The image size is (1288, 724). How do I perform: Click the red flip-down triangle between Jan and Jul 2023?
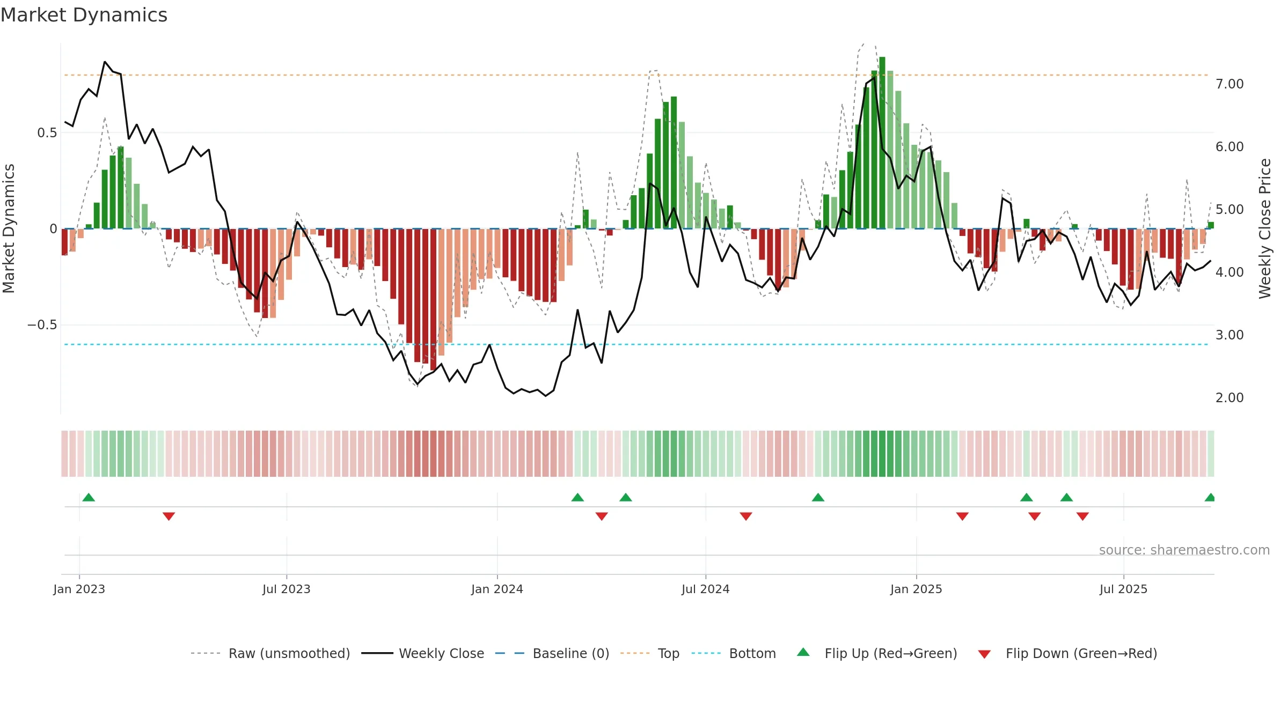(x=169, y=516)
